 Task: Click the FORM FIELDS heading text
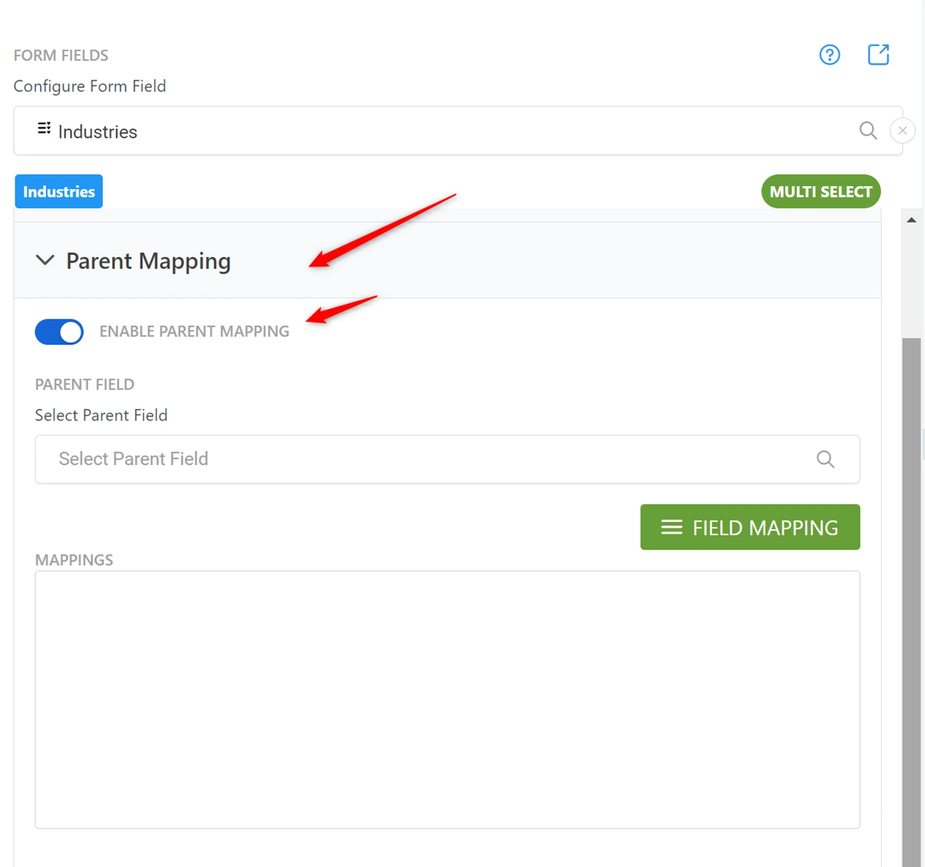click(61, 55)
